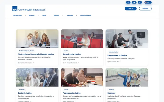This screenshot has width=164, height=102.
Task: Click the font size 'A' button
Action: tap(140, 2)
